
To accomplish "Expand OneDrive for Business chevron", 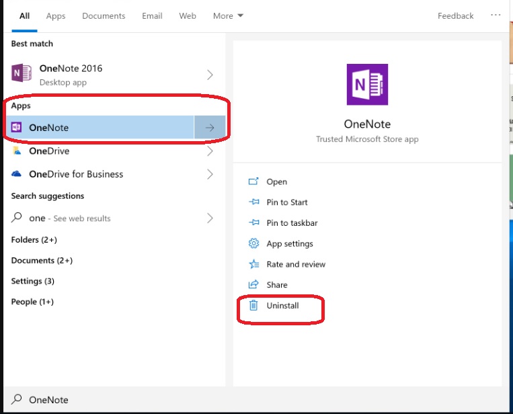I will coord(210,174).
